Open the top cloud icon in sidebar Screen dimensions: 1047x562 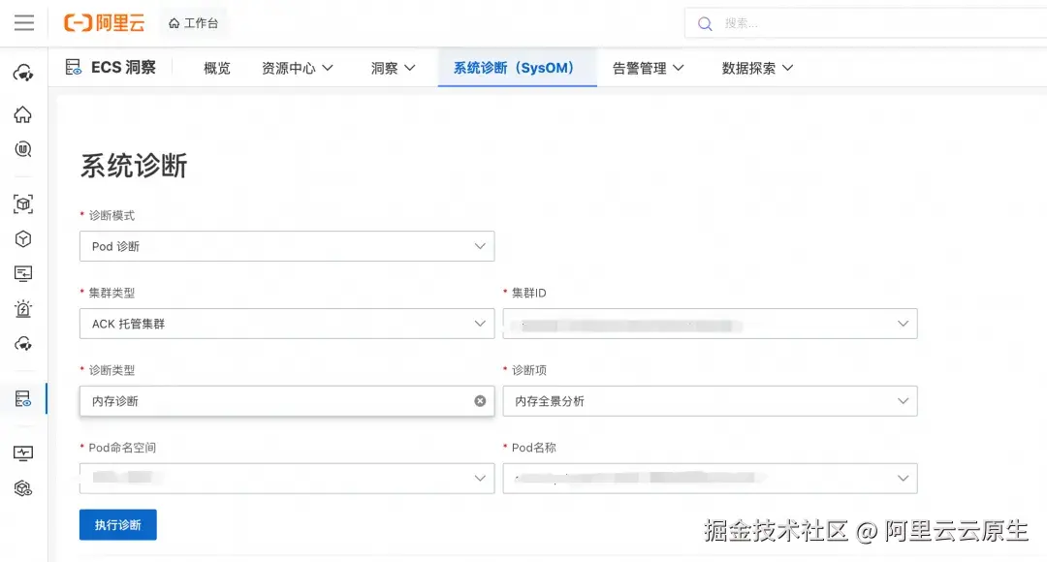click(x=23, y=73)
